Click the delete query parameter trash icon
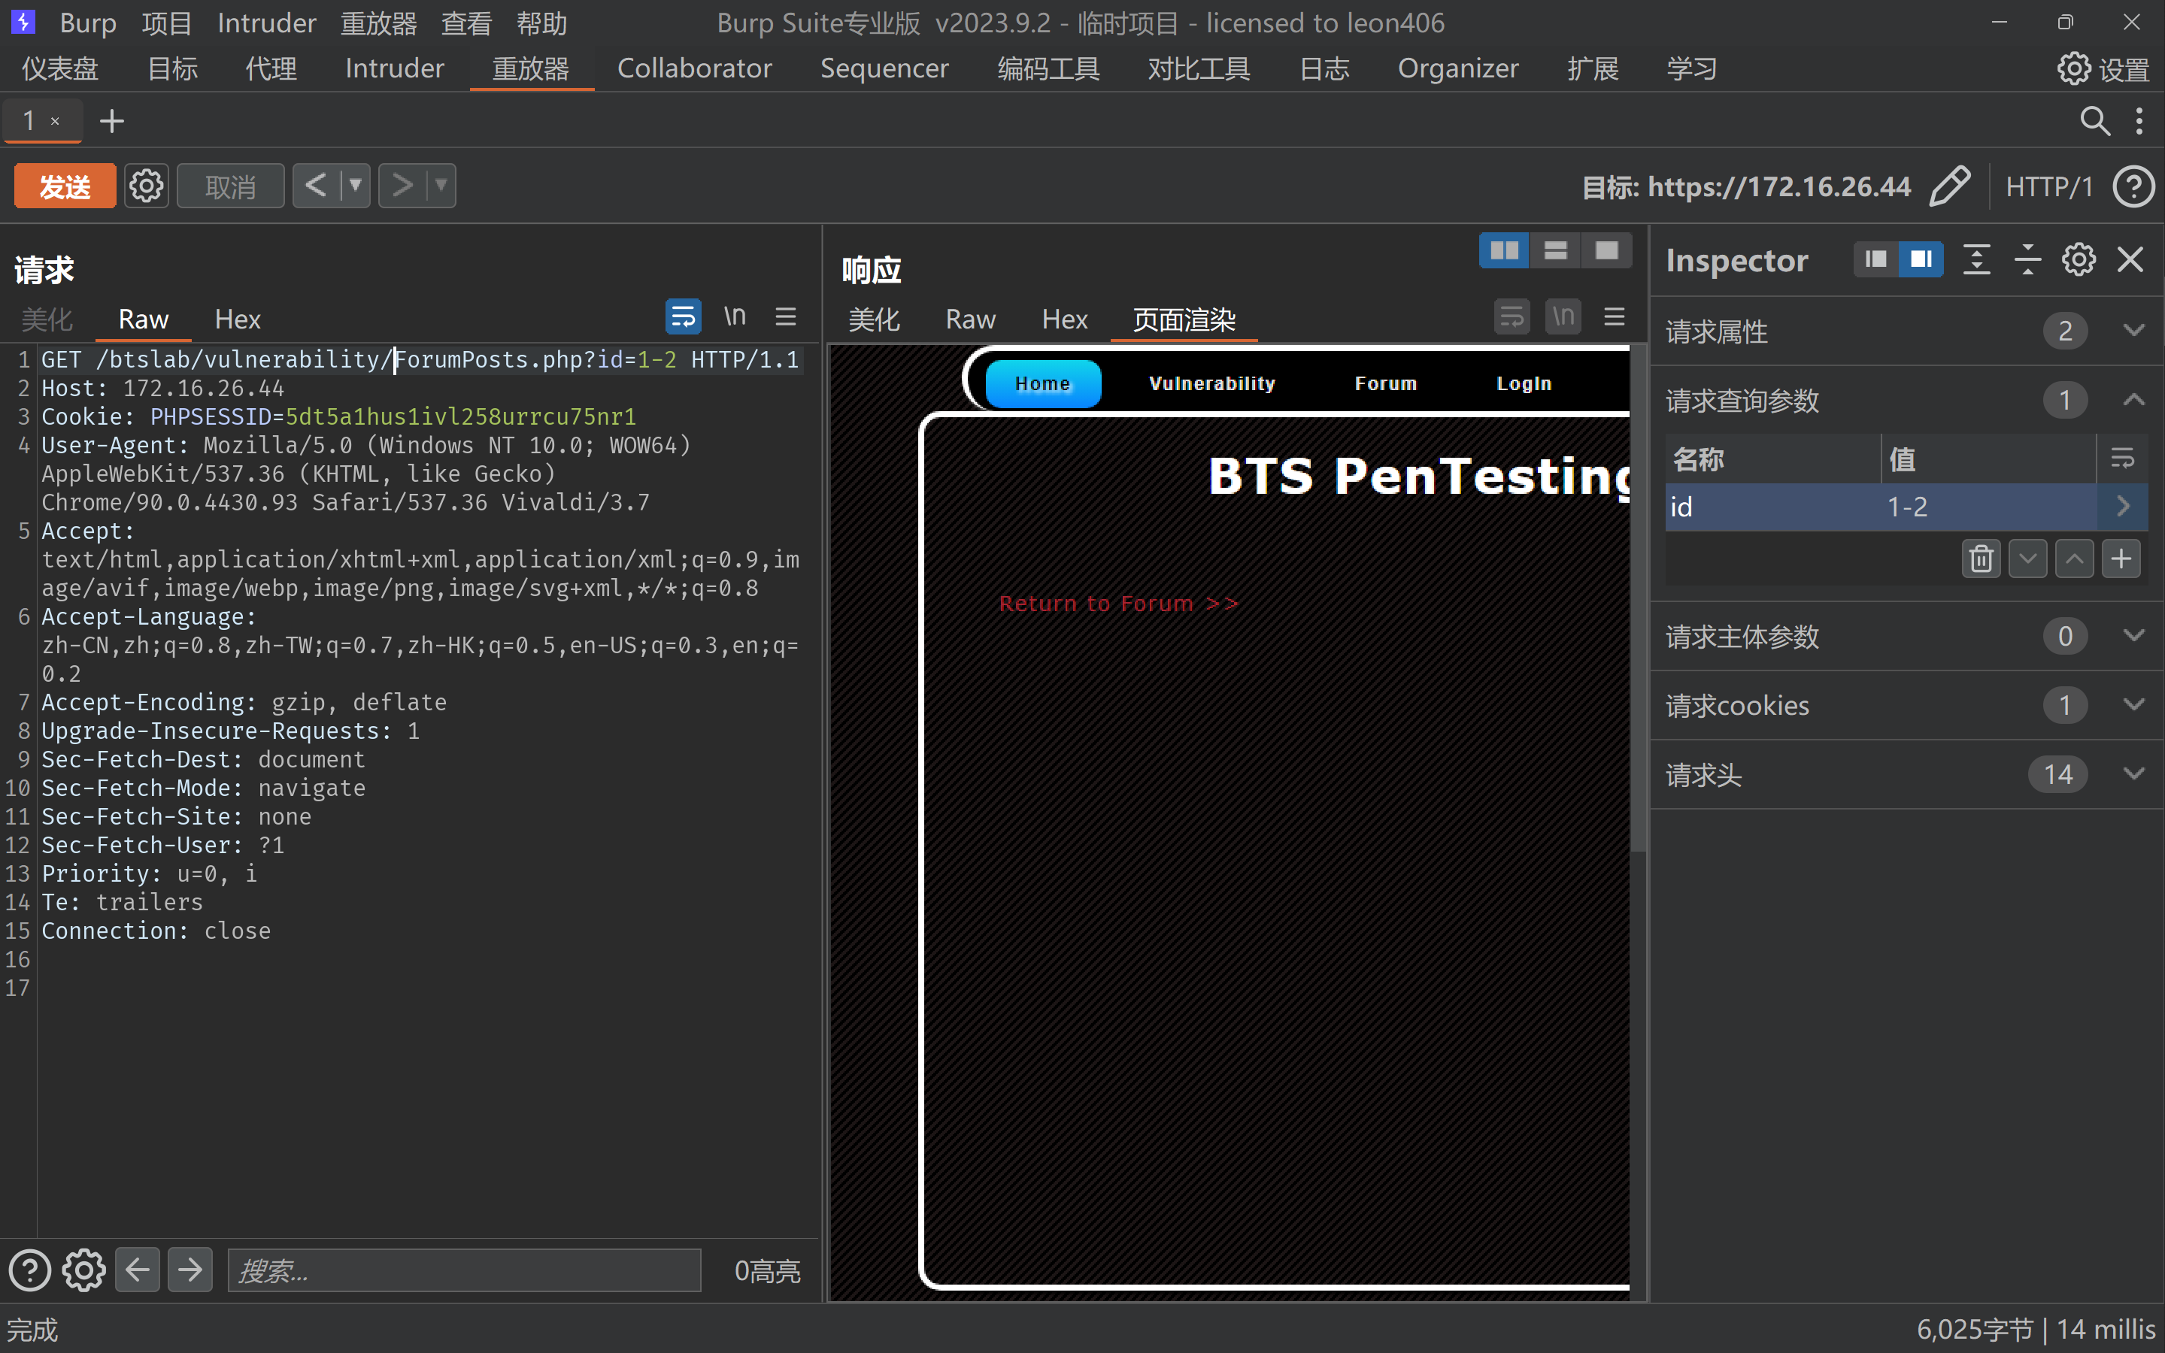The width and height of the screenshot is (2165, 1353). click(x=1981, y=558)
